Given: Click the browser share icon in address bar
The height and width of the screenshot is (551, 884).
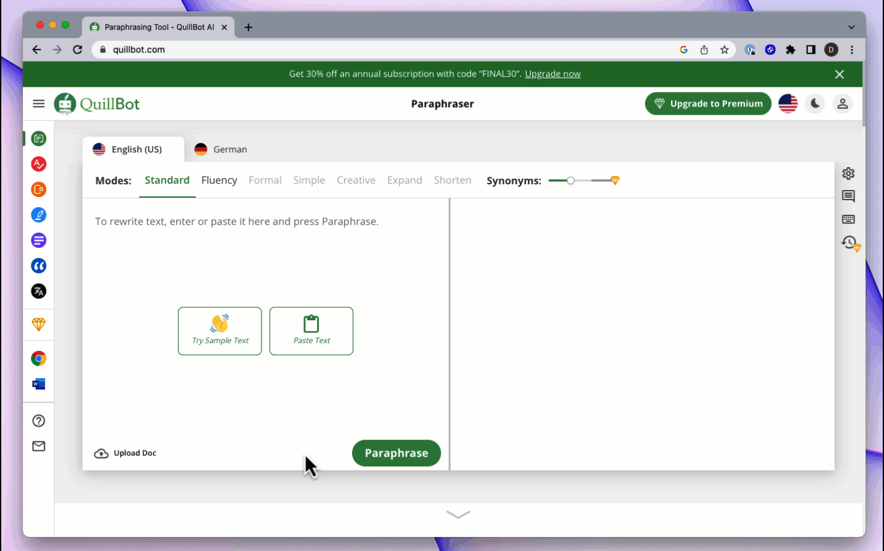Looking at the screenshot, I should point(704,50).
